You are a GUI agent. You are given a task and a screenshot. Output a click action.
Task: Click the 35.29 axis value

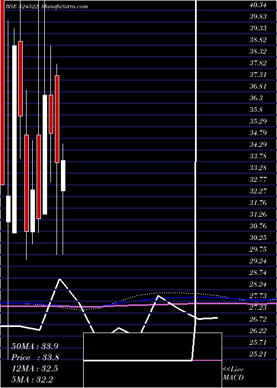pyautogui.click(x=258, y=121)
